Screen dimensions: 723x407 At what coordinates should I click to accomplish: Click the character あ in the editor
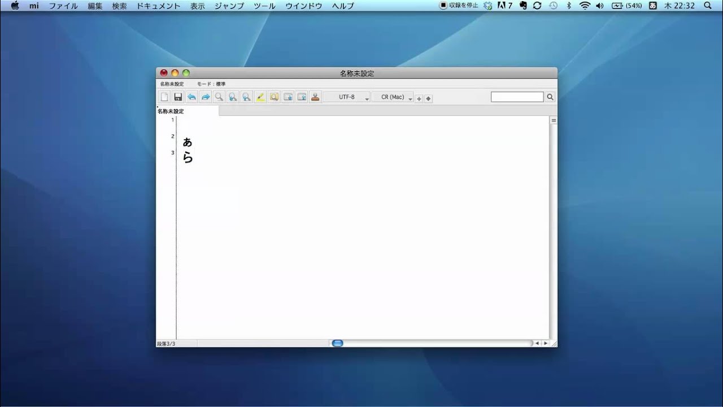(x=188, y=142)
